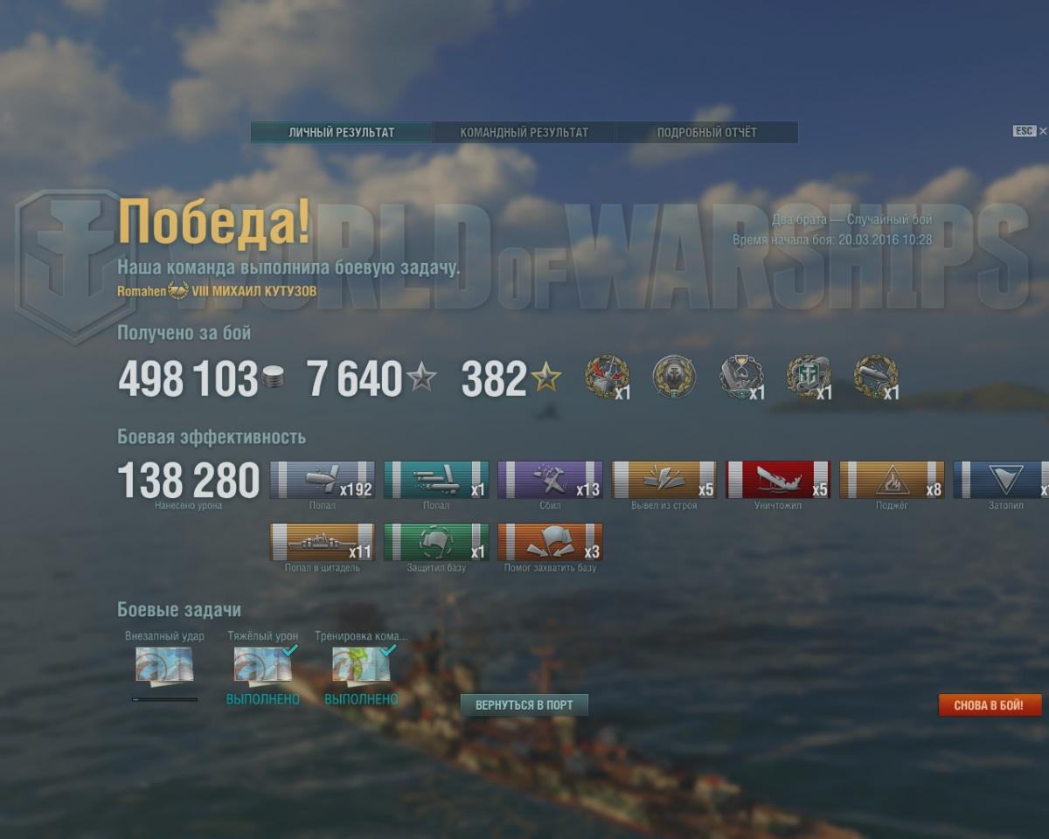The width and height of the screenshot is (1049, 839).
Task: Click the first achievement medal icon
Action: pos(608,378)
